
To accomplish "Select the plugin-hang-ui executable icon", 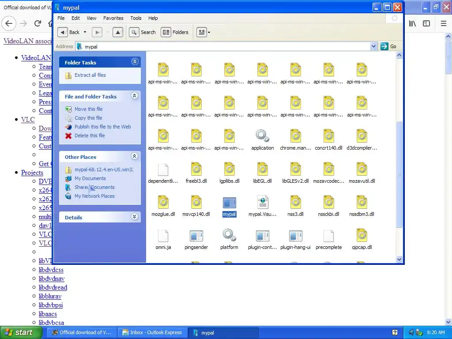I will click(x=295, y=236).
